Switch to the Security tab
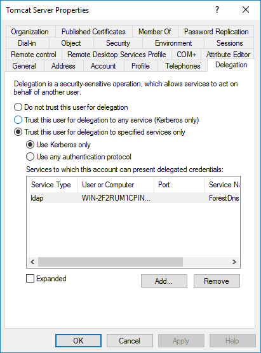This screenshot has height=353, width=261. point(118,43)
